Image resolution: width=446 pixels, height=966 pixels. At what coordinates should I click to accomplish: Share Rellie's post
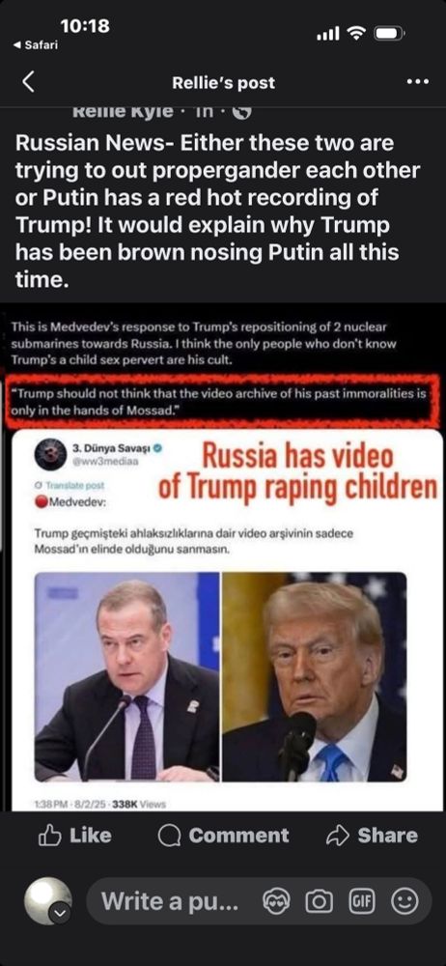[372, 835]
